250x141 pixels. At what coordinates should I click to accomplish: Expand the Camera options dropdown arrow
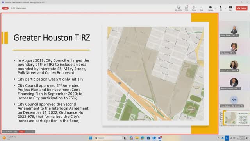point(215,8)
